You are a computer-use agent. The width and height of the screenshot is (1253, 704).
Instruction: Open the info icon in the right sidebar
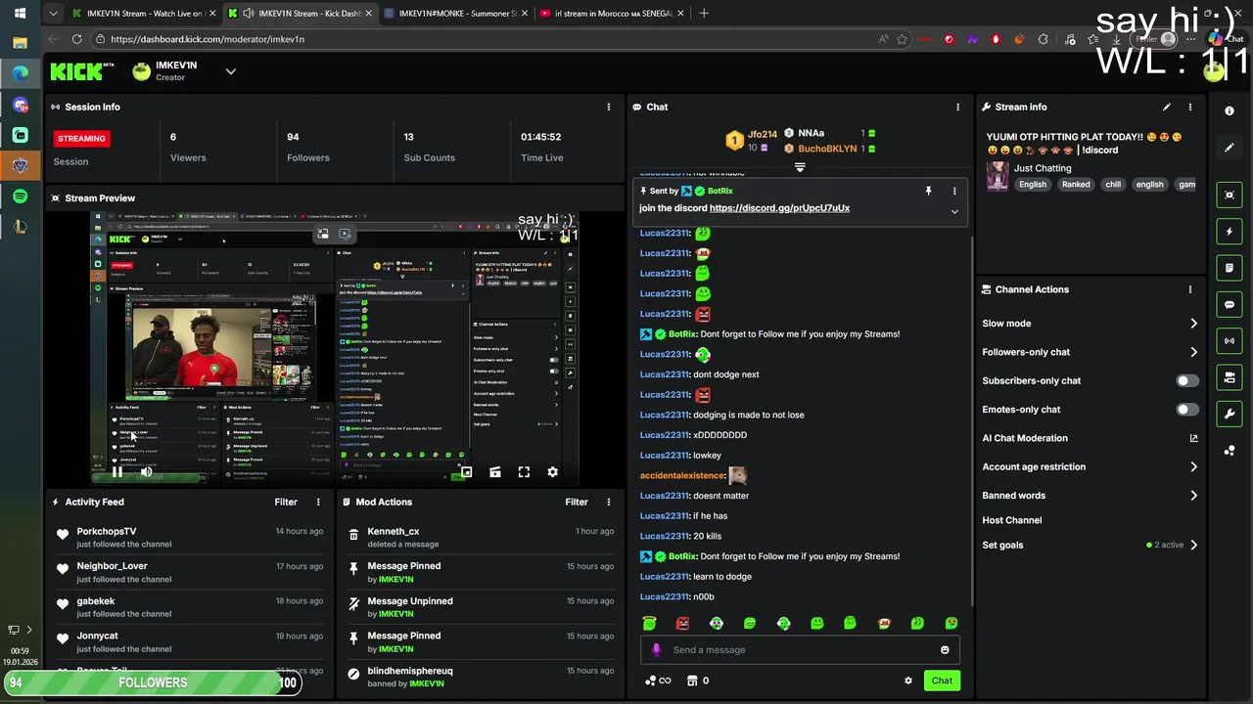click(1230, 110)
